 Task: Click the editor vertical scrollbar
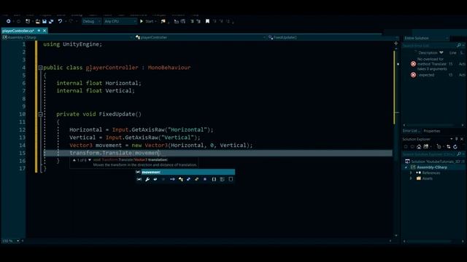(396, 142)
